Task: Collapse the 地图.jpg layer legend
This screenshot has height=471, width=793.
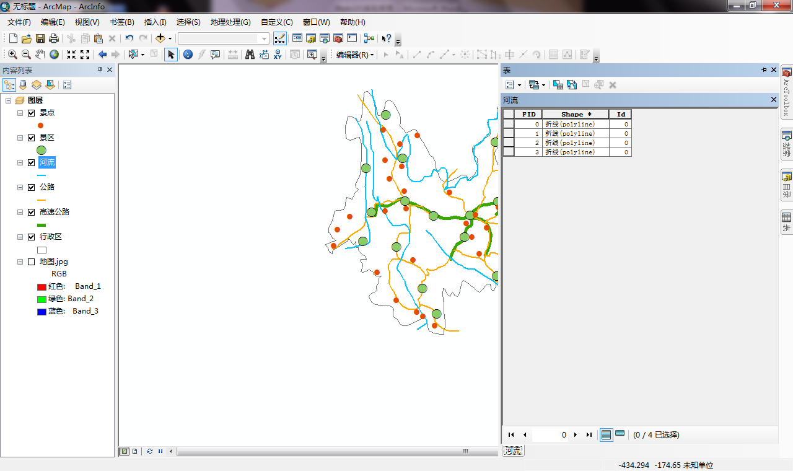Action: [x=20, y=262]
